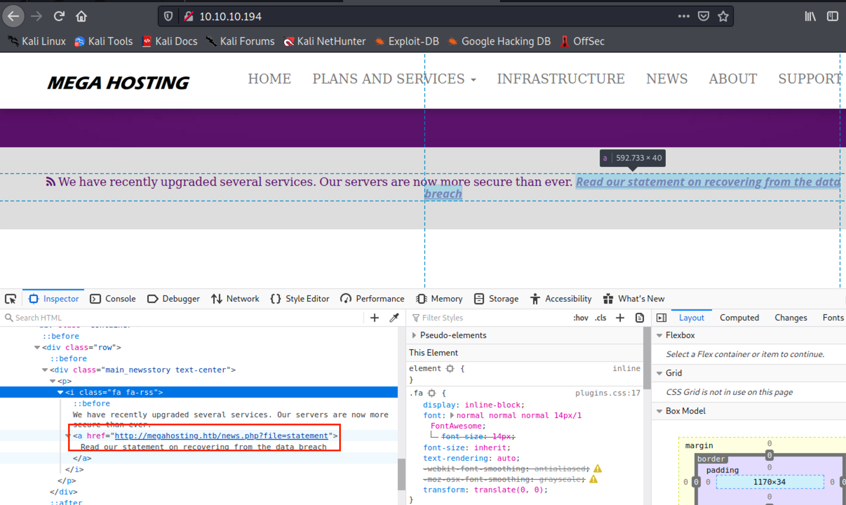846x505 pixels.
Task: Click the Save to Pocket icon
Action: coord(704,16)
